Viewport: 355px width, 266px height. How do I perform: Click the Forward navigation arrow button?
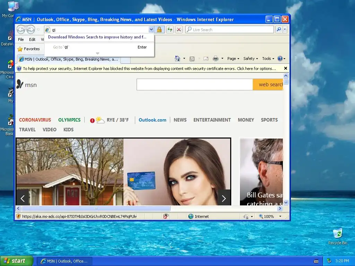click(x=31, y=29)
